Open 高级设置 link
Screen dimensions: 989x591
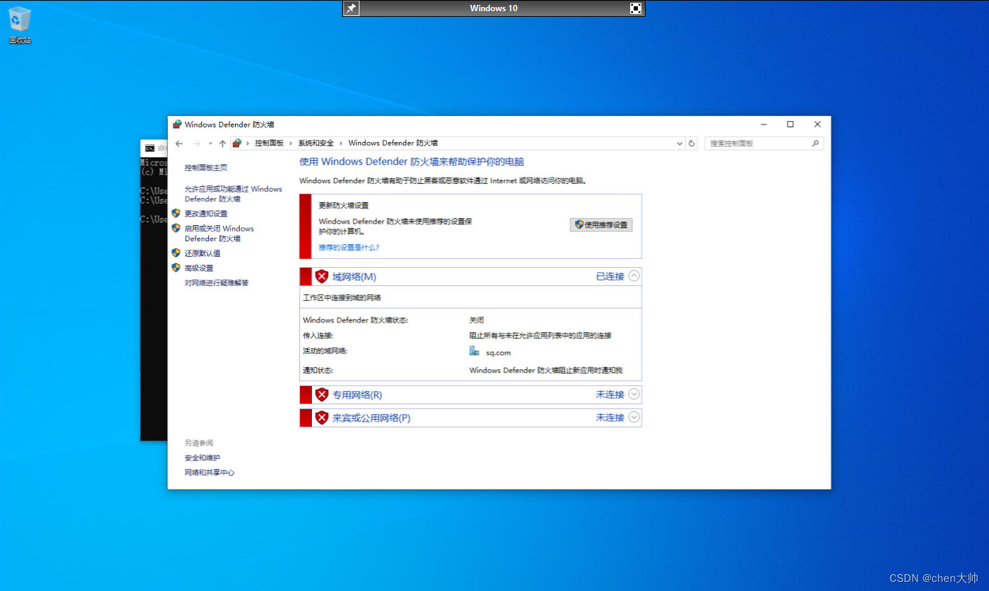pos(199,268)
